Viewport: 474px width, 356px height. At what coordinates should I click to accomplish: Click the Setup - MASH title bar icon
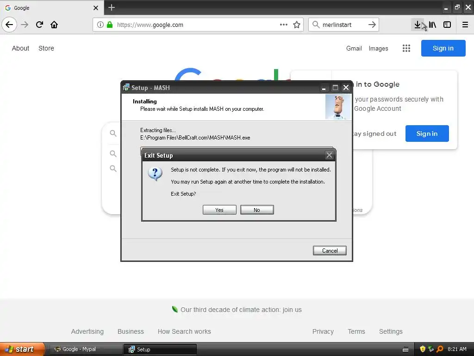pos(126,88)
